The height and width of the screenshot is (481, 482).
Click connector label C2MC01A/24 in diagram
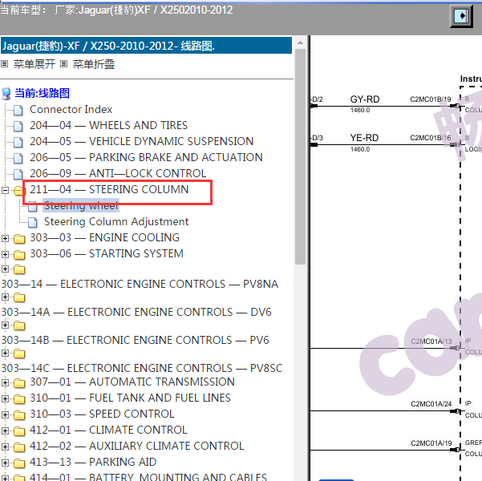431,403
